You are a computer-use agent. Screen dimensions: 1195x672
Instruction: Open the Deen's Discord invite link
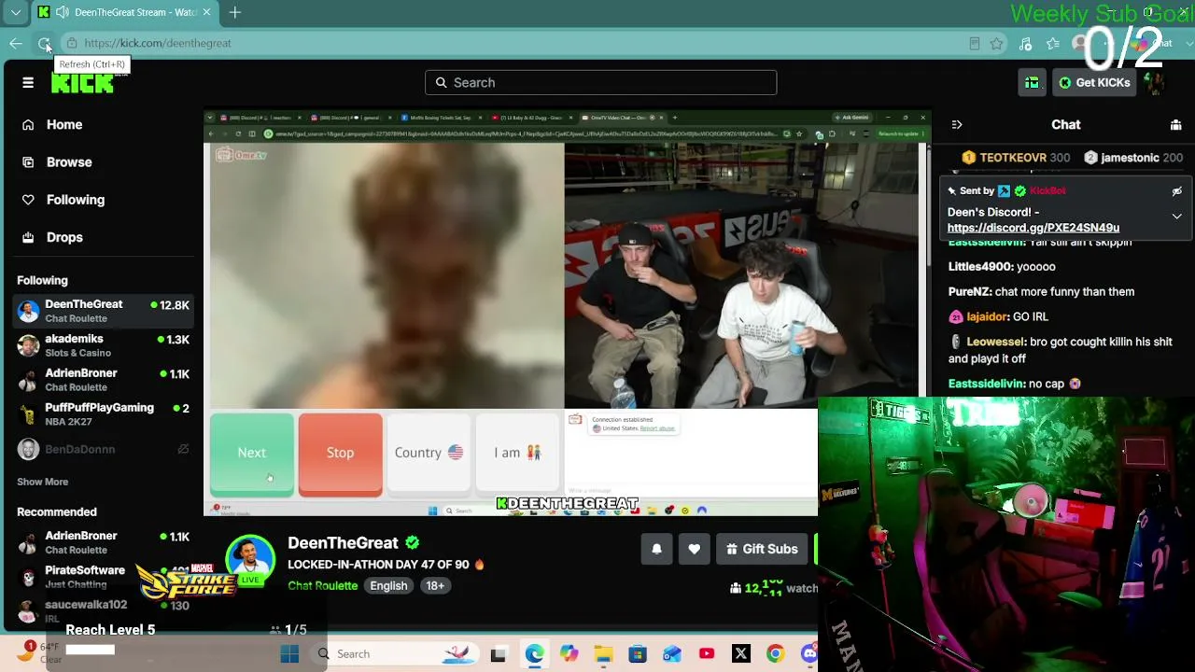1033,228
